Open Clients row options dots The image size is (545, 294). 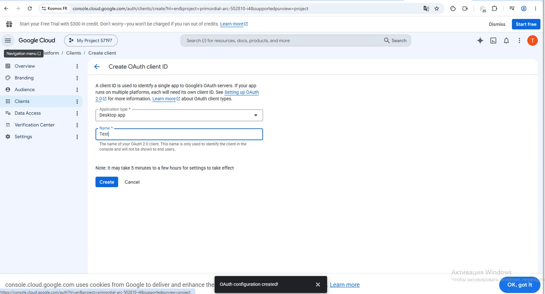[77, 101]
